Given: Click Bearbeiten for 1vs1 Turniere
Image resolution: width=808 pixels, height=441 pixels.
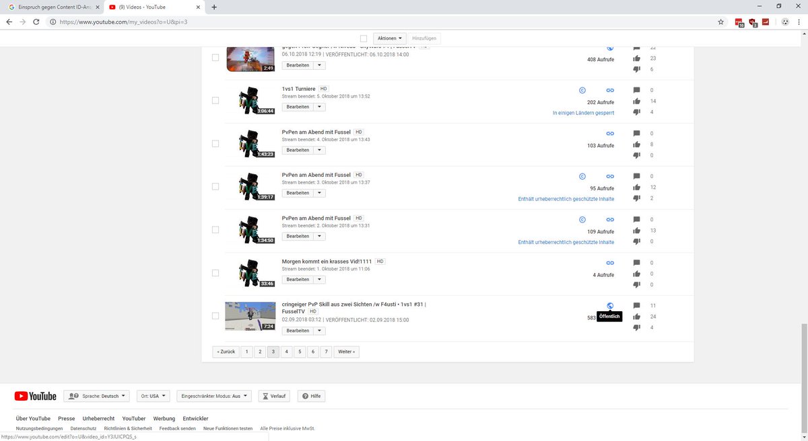Looking at the screenshot, I should tap(298, 107).
